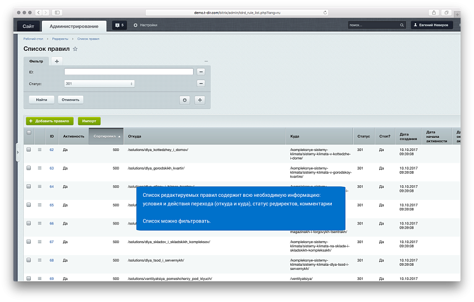This screenshot has width=474, height=302.
Task: Open the Статус dropdown showing 301
Action: (x=99, y=84)
